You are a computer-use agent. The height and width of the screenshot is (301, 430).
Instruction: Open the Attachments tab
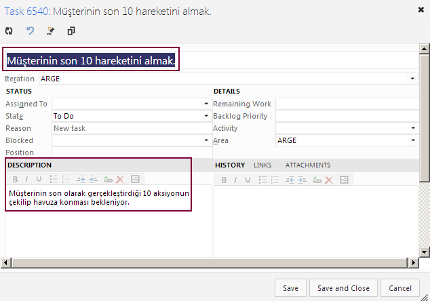point(308,165)
